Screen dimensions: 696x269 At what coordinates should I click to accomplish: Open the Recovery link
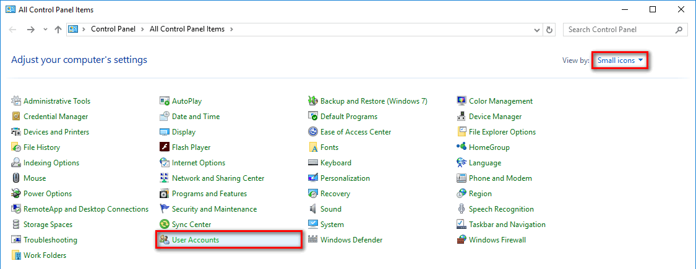[335, 194]
